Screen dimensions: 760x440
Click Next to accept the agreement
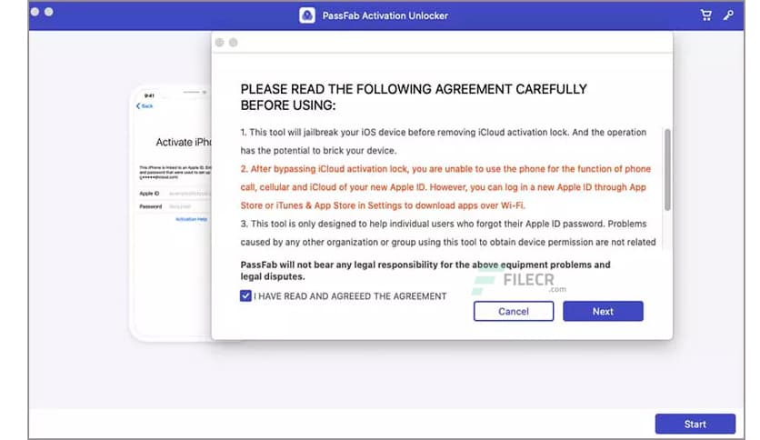click(603, 311)
